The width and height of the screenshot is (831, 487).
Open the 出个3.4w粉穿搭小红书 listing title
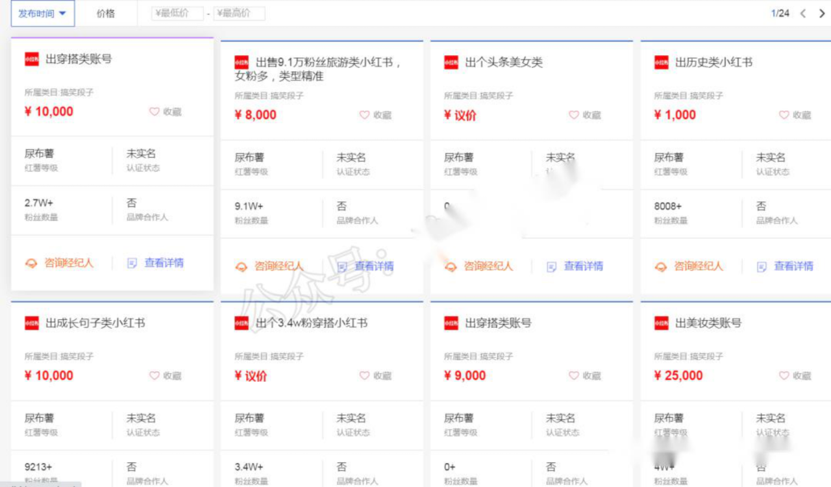coord(312,323)
